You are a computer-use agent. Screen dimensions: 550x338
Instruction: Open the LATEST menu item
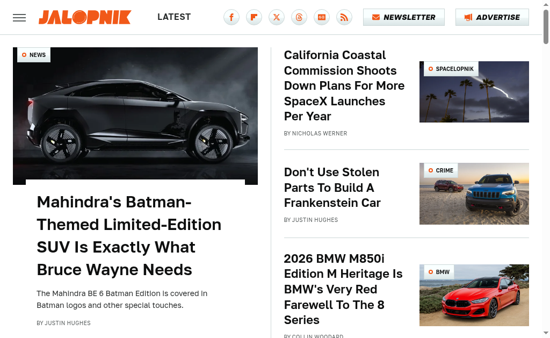[x=174, y=17]
